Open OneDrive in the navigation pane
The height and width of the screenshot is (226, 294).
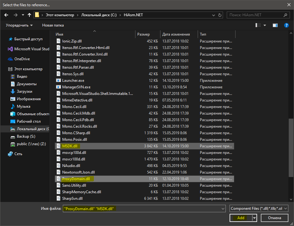point(22,59)
